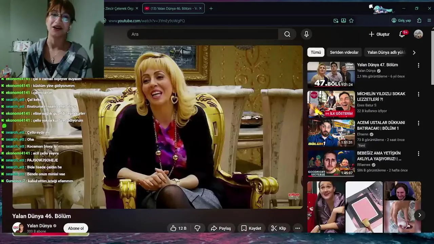Open options menu for Michelin Yıldızlı video
This screenshot has width=434, height=244.
coord(418,94)
